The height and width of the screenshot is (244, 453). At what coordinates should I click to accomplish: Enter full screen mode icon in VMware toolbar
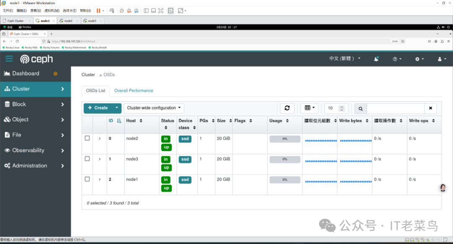click(x=161, y=10)
